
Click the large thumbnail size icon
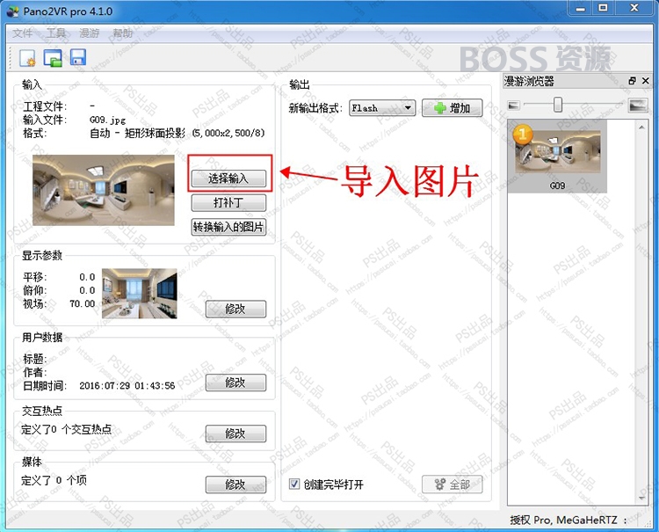[638, 106]
